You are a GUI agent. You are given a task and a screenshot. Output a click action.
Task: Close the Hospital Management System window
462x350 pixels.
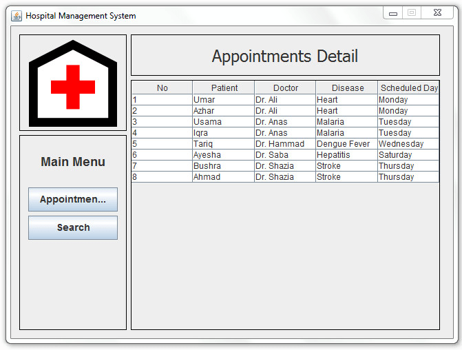click(x=437, y=12)
